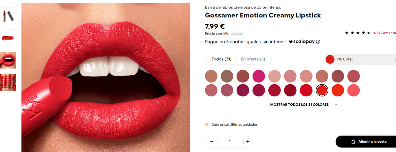Click the quantity input field

click(x=229, y=141)
